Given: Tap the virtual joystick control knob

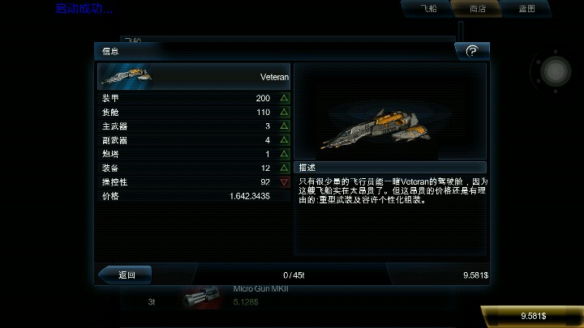Looking at the screenshot, I should tap(556, 71).
